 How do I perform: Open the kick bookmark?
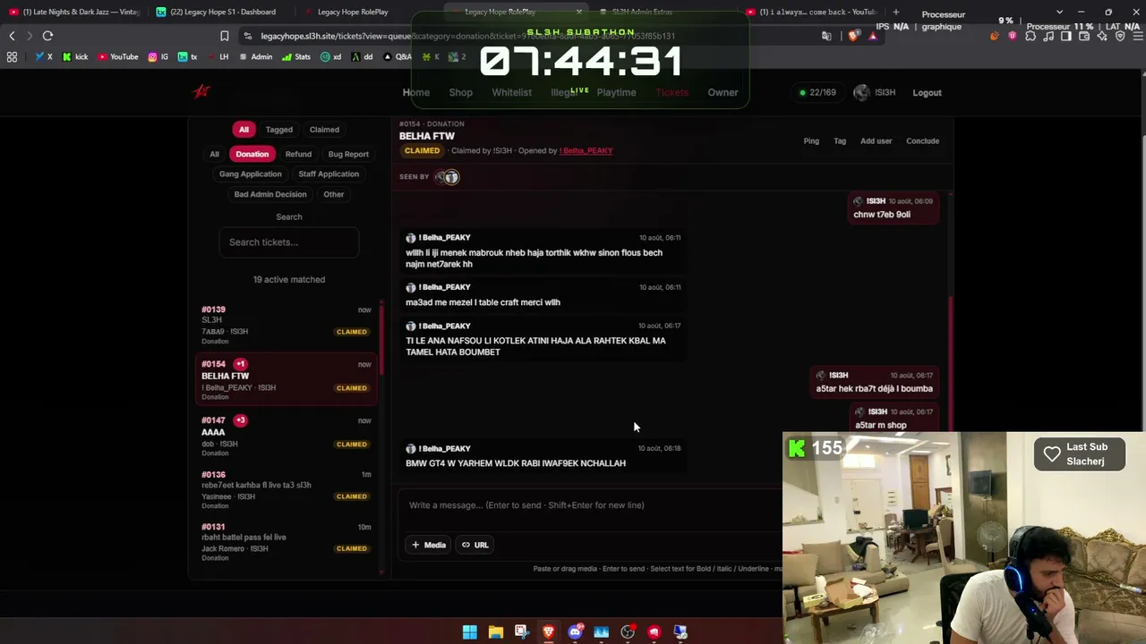click(75, 57)
